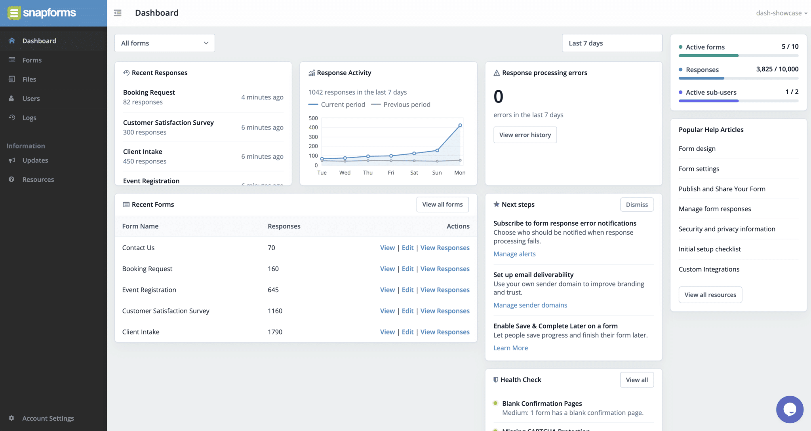The image size is (811, 431).
Task: Click View Responses for Event Registration
Action: click(445, 290)
